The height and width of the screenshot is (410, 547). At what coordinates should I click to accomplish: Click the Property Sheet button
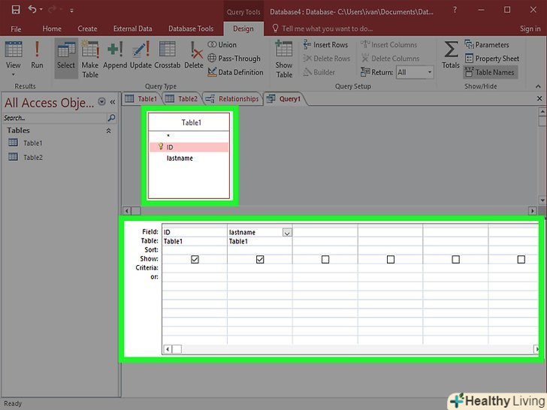(492, 59)
